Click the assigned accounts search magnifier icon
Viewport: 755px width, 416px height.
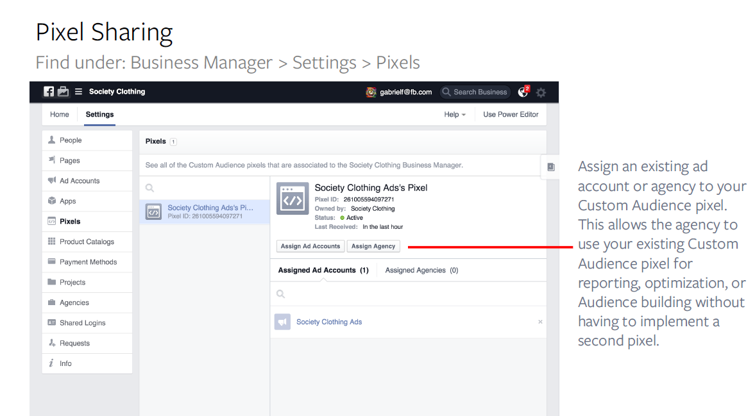pyautogui.click(x=281, y=294)
